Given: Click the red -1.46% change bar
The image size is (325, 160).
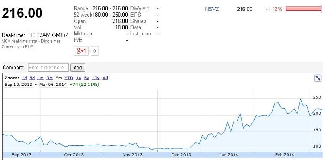Looking at the screenshot, I should (x=303, y=9).
